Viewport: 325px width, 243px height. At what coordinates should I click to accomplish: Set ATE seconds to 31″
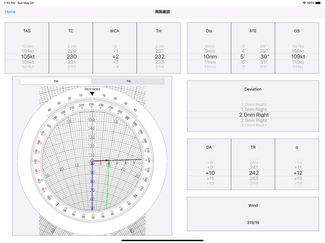click(x=264, y=62)
